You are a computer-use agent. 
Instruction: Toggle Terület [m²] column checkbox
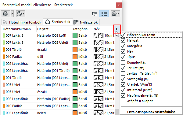pyautogui.click(x=123, y=68)
